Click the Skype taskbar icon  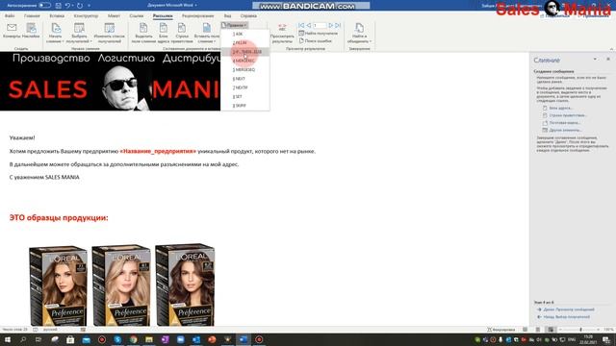[117, 339]
